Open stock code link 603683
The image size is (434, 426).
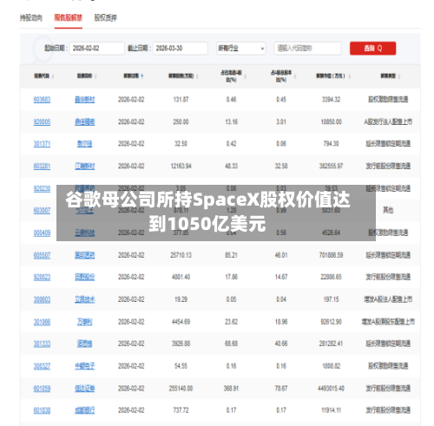click(x=42, y=100)
